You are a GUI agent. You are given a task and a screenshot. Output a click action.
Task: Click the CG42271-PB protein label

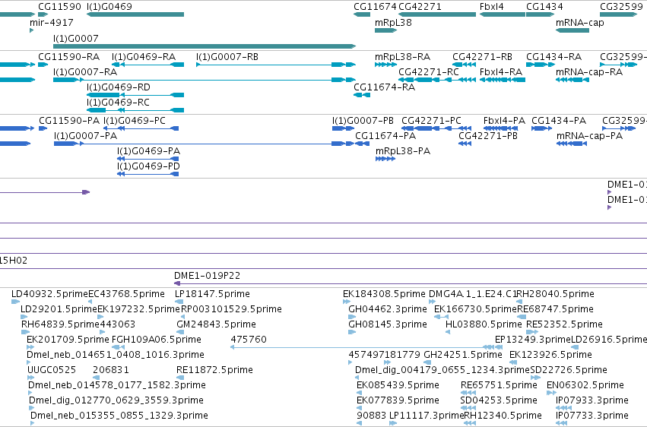coord(488,135)
